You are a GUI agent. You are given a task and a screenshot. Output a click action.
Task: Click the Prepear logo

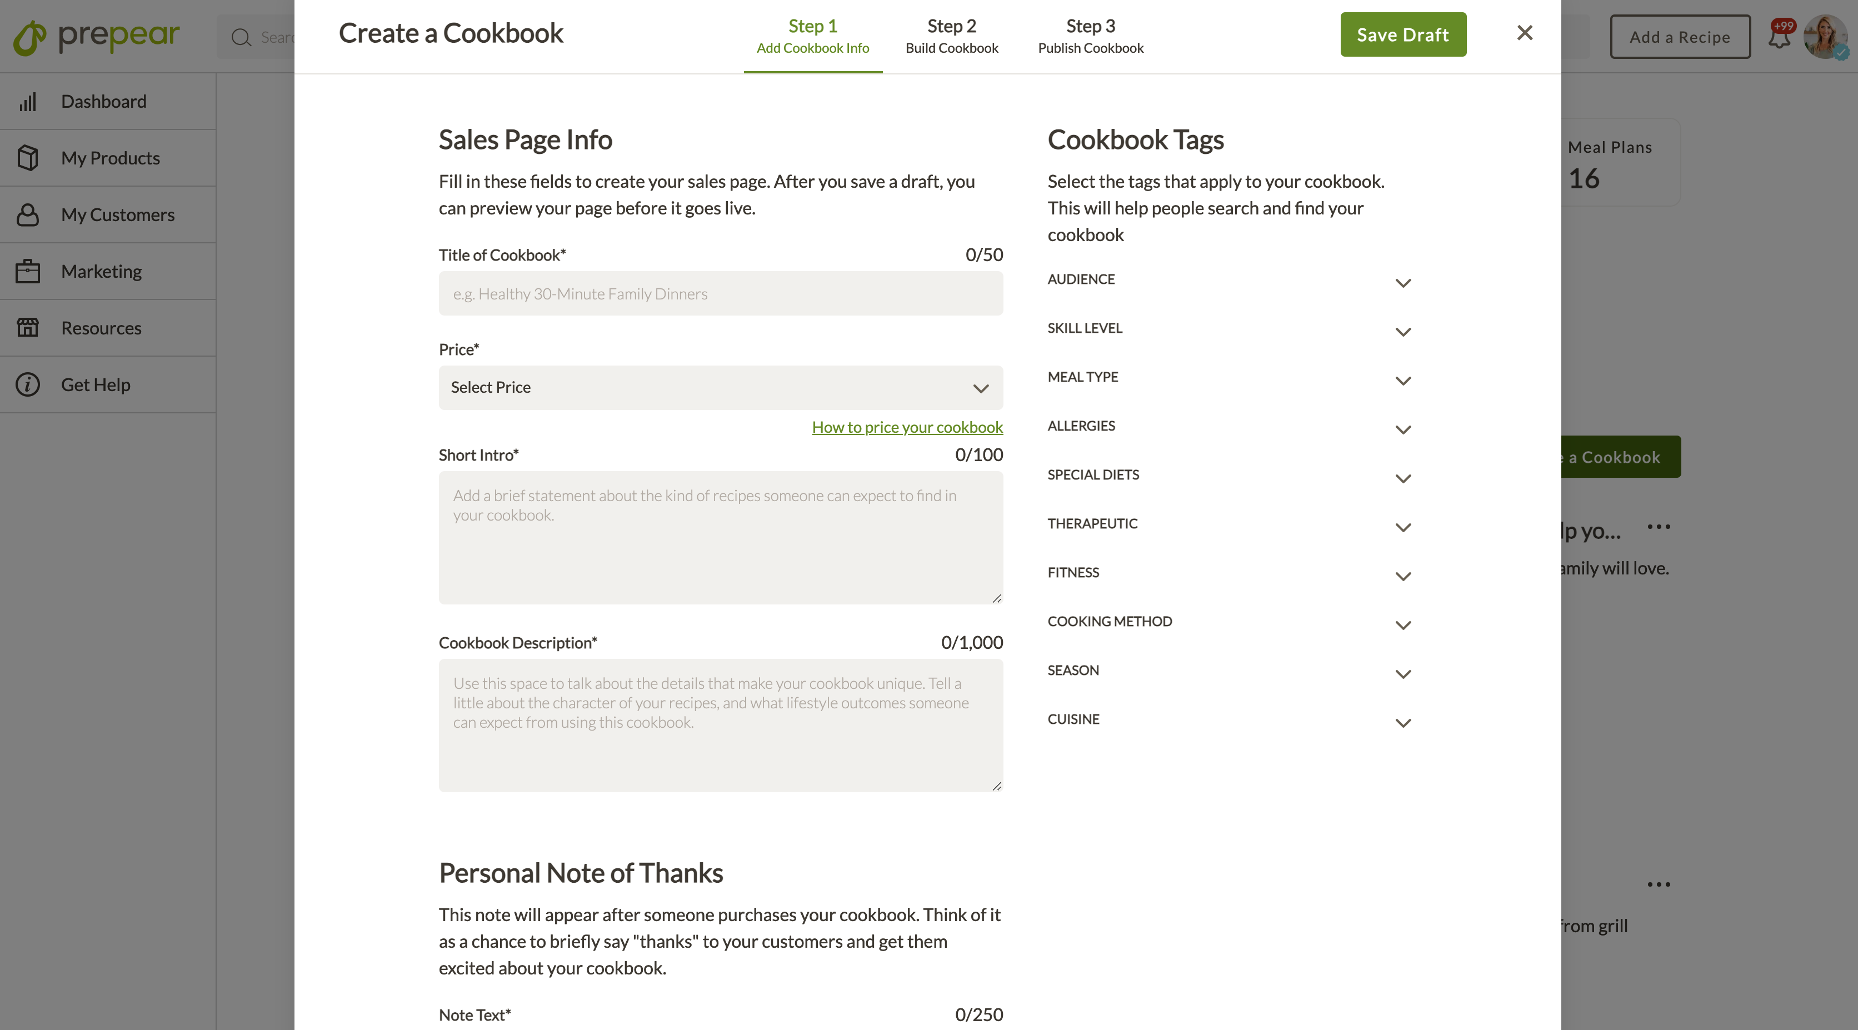97,36
